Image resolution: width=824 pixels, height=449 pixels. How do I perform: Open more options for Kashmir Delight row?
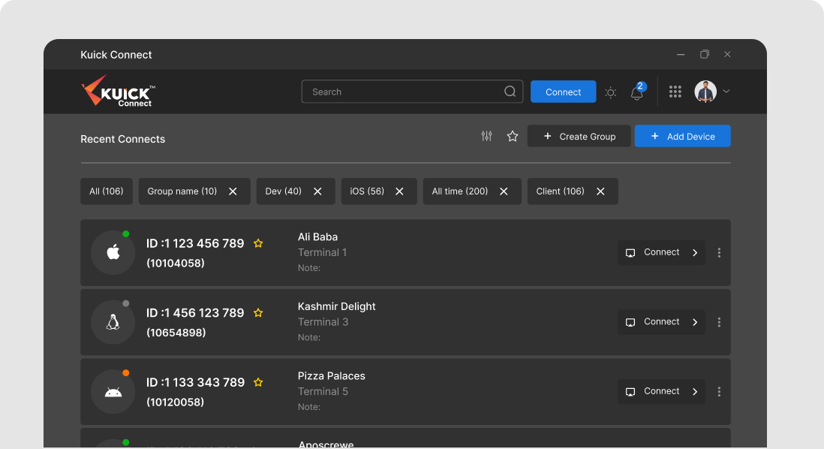(x=719, y=322)
